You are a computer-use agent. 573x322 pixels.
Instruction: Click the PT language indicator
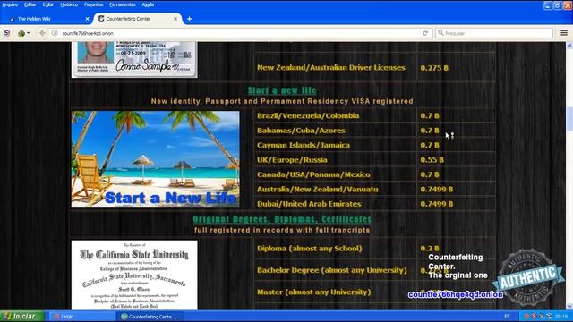(x=507, y=317)
